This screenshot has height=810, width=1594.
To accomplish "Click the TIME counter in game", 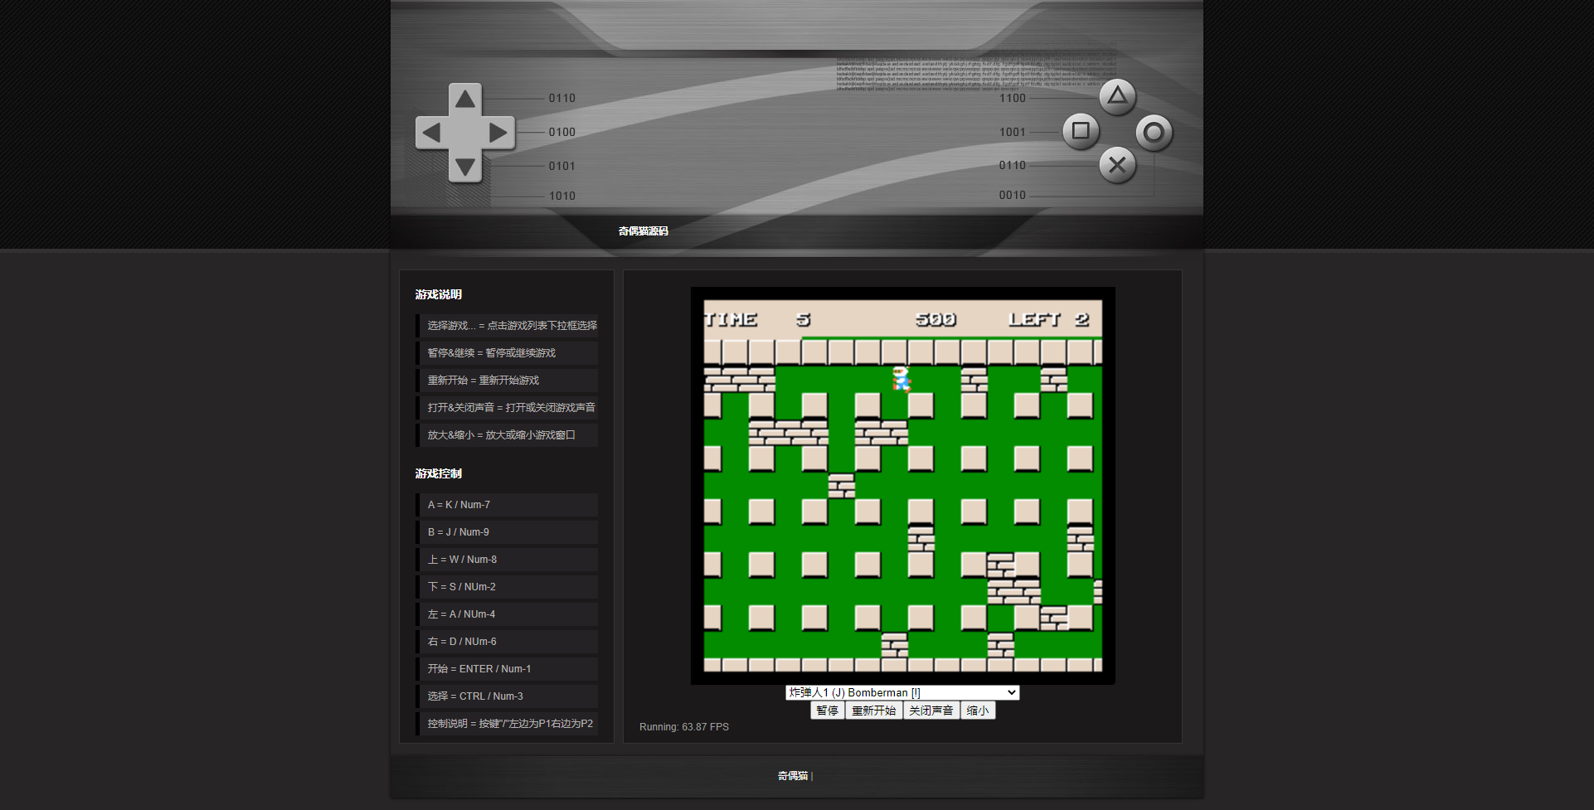I will pyautogui.click(x=756, y=320).
